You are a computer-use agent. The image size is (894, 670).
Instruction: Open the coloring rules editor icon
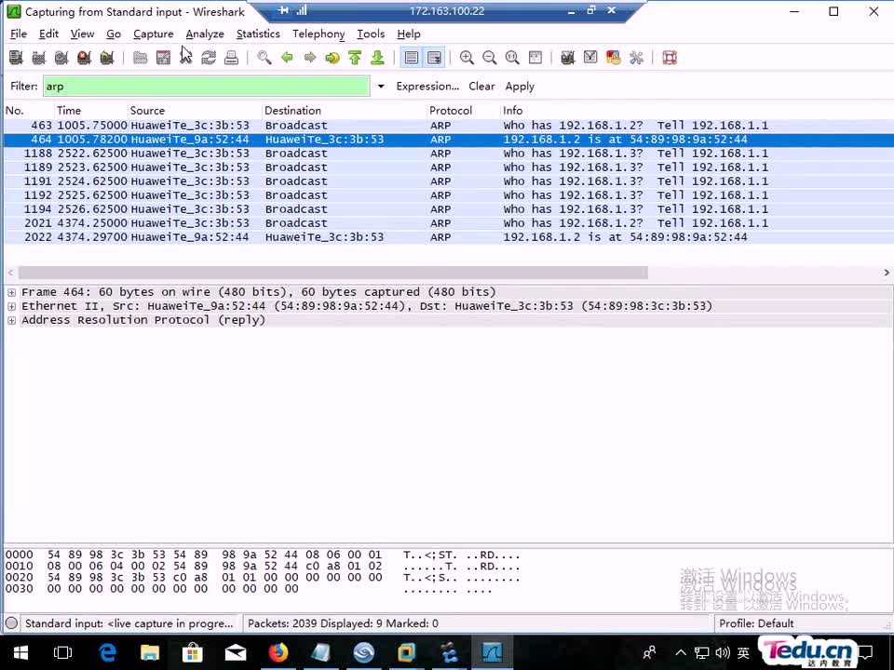614,58
